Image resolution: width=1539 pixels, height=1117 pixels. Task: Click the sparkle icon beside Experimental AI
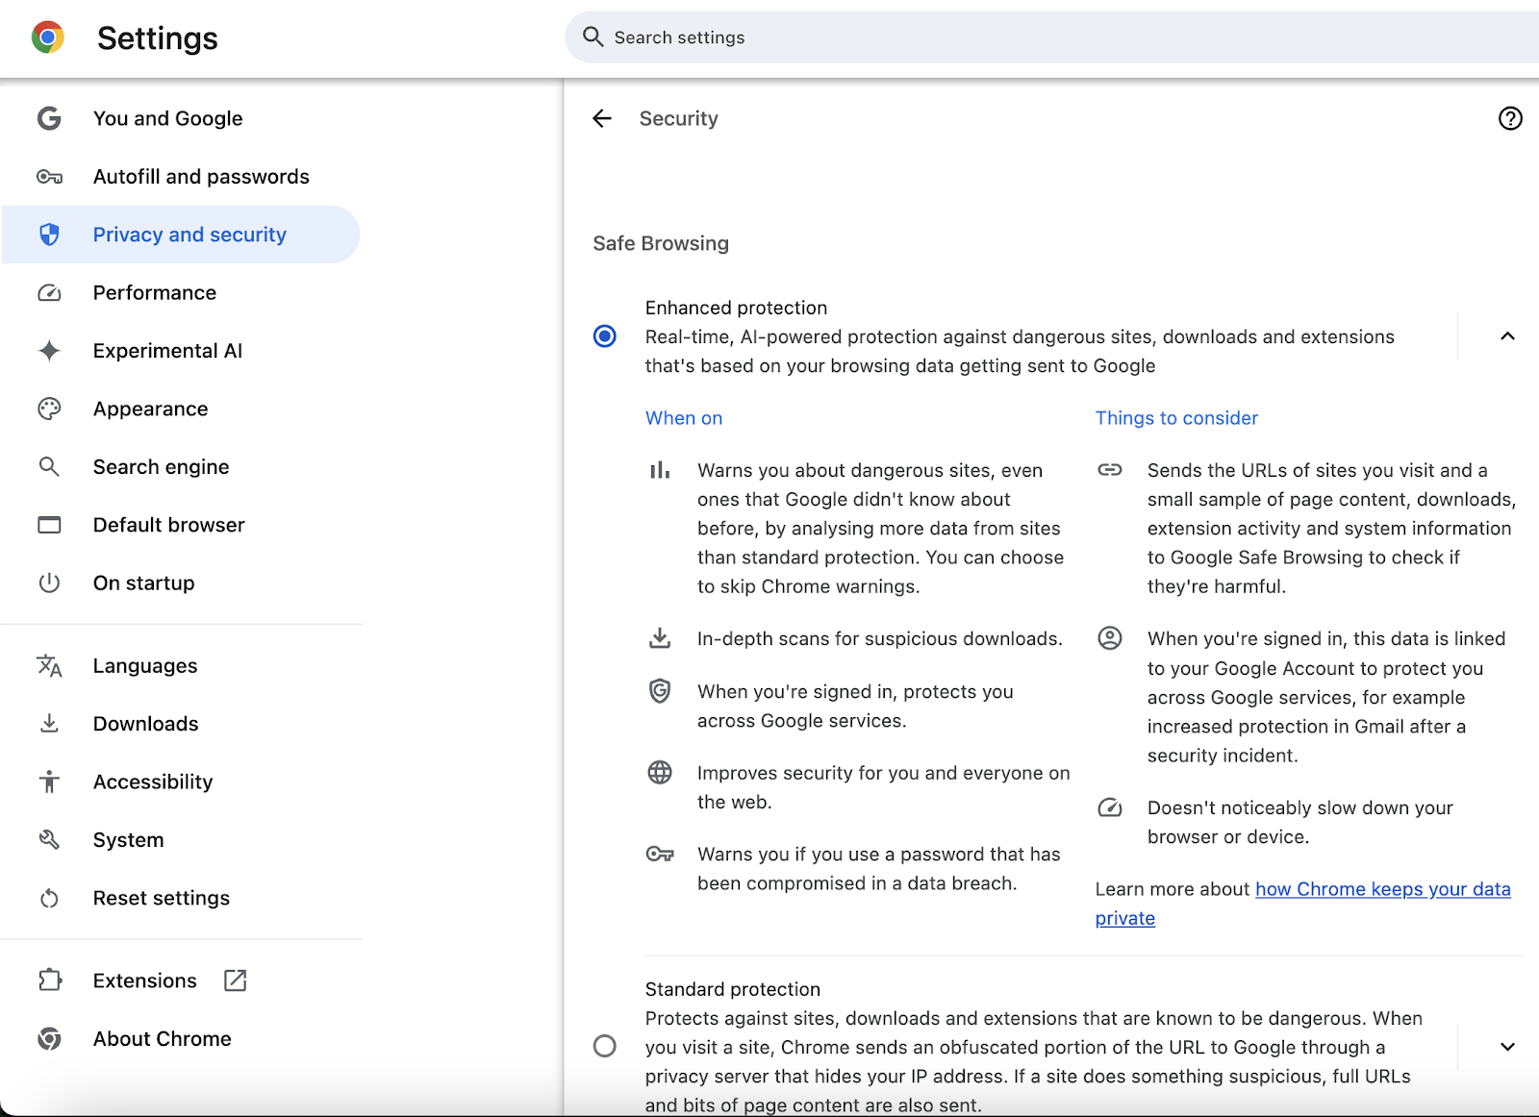click(x=49, y=351)
